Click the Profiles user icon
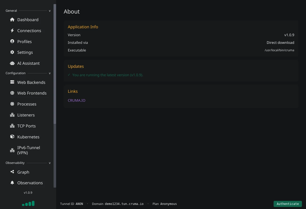 tap(12, 41)
